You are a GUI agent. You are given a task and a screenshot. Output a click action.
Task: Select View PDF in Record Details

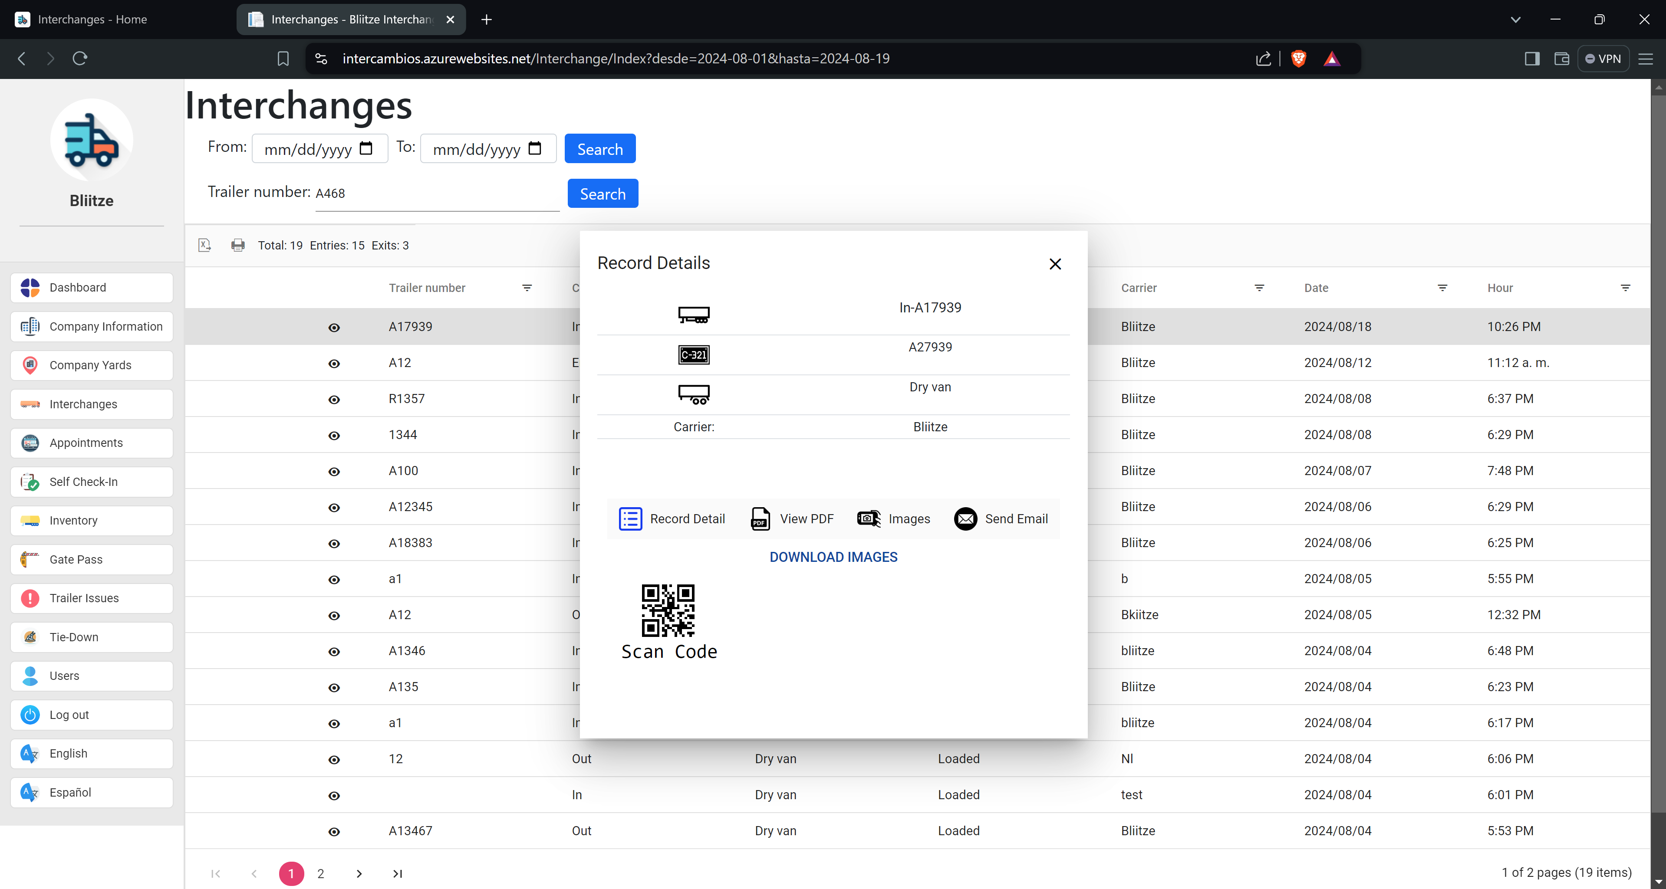(x=791, y=518)
